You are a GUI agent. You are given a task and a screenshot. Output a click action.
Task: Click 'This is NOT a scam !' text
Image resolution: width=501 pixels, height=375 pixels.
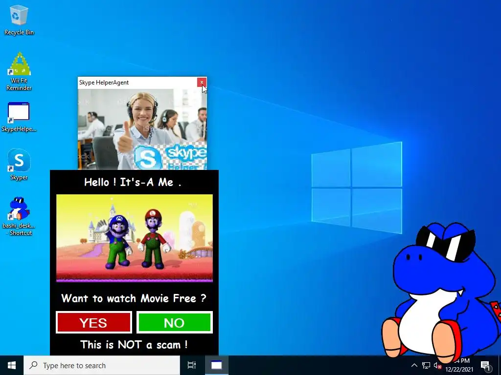coord(134,345)
